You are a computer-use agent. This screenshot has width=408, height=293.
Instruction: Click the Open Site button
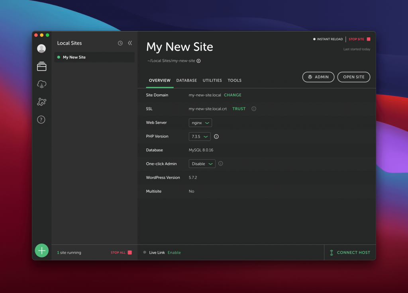[354, 77]
